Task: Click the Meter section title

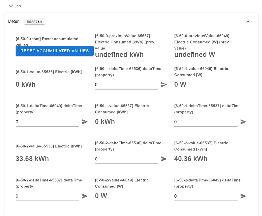Action: 13,22
